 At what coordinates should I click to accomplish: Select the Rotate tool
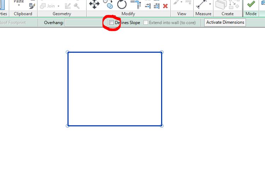(122, 4)
